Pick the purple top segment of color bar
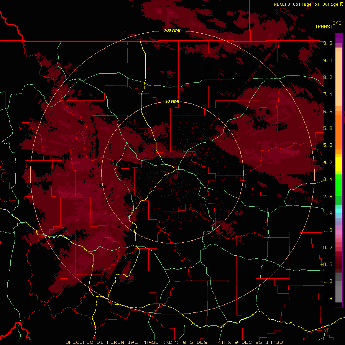This screenshot has height=345, width=345. coord(338,38)
